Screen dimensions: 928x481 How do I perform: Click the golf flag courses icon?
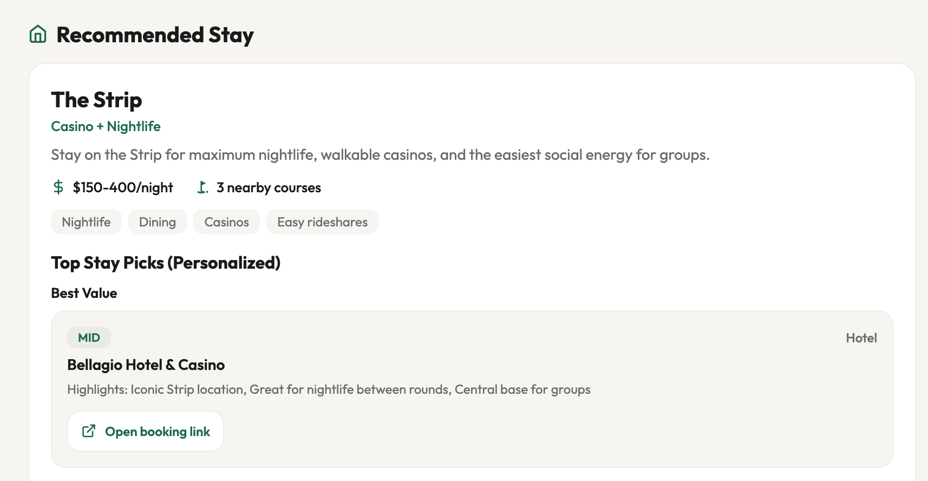coord(202,187)
